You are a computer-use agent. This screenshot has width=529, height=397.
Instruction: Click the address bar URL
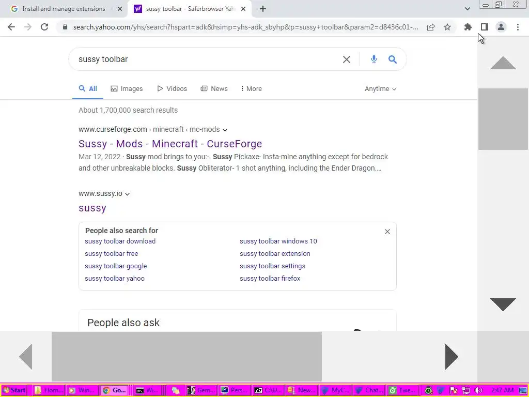coord(245,27)
